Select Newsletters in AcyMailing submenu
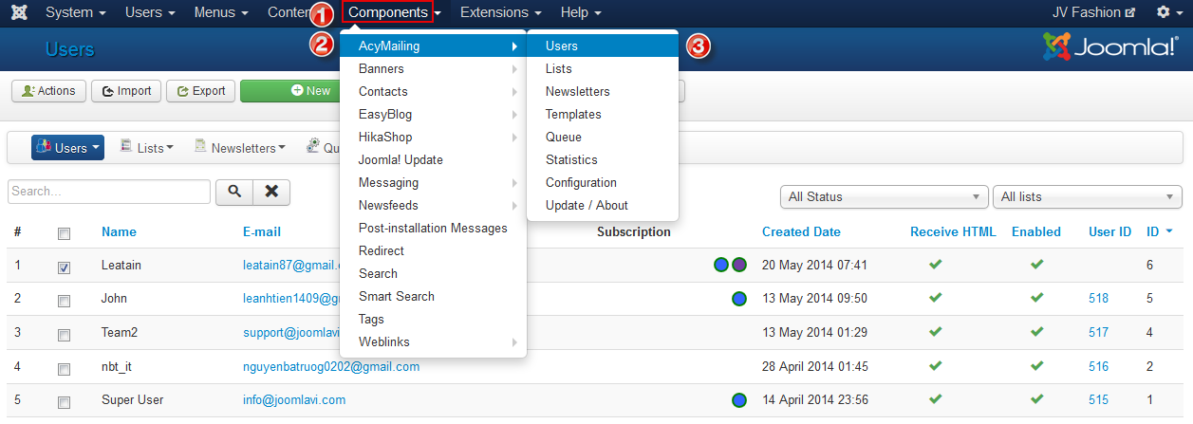 click(x=577, y=92)
